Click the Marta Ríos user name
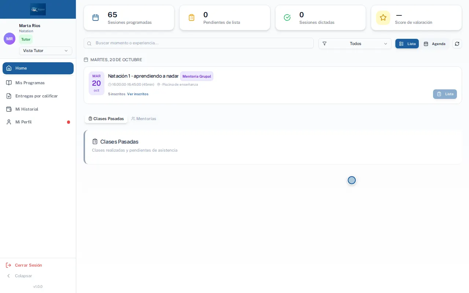 [x=30, y=26]
